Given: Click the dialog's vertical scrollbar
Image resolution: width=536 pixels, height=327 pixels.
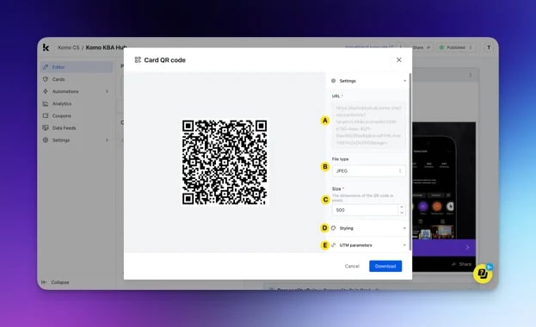Looking at the screenshot, I should tap(410, 161).
